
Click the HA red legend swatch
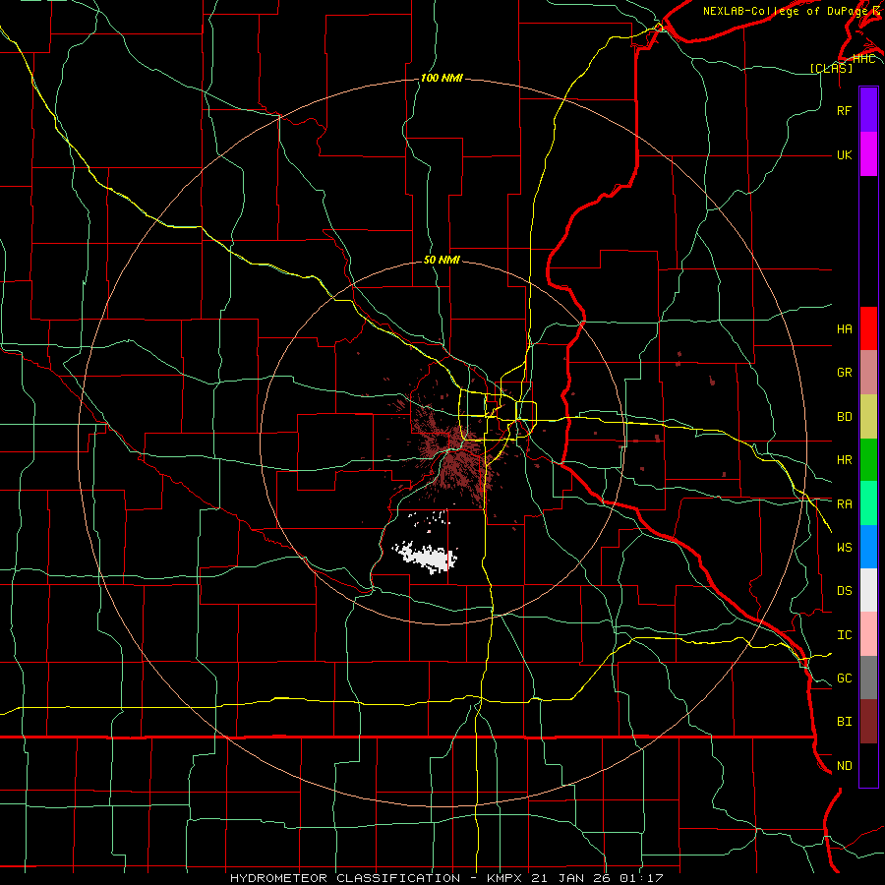pos(868,328)
